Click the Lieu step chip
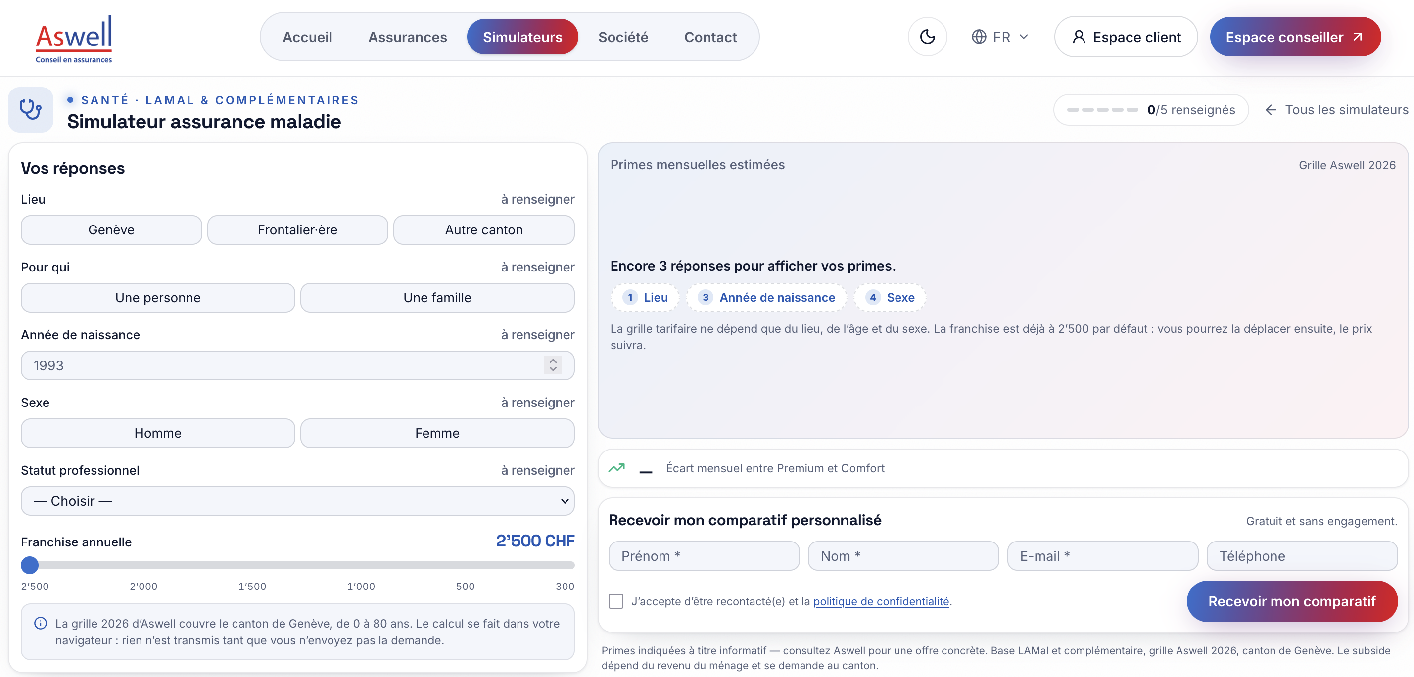1414x677 pixels. coord(645,297)
